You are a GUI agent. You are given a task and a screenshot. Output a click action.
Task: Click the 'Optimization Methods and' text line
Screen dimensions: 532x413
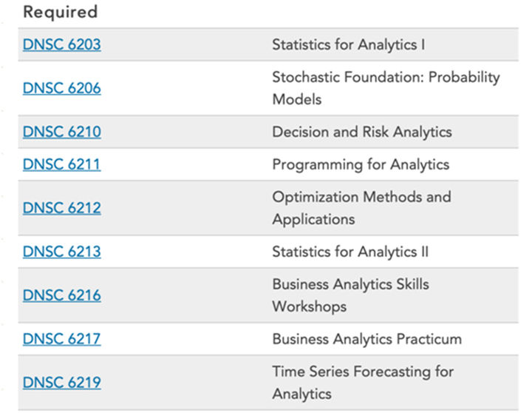coord(361,197)
